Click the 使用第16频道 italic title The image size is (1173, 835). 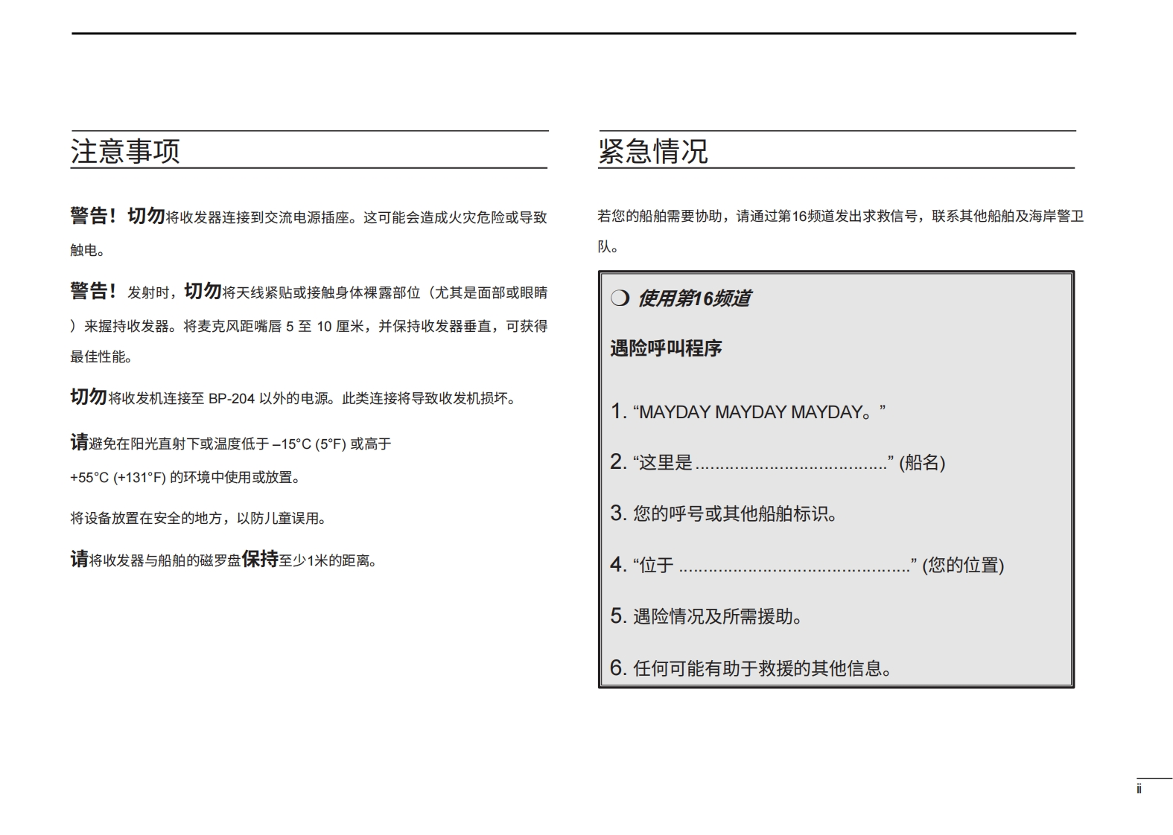(693, 298)
